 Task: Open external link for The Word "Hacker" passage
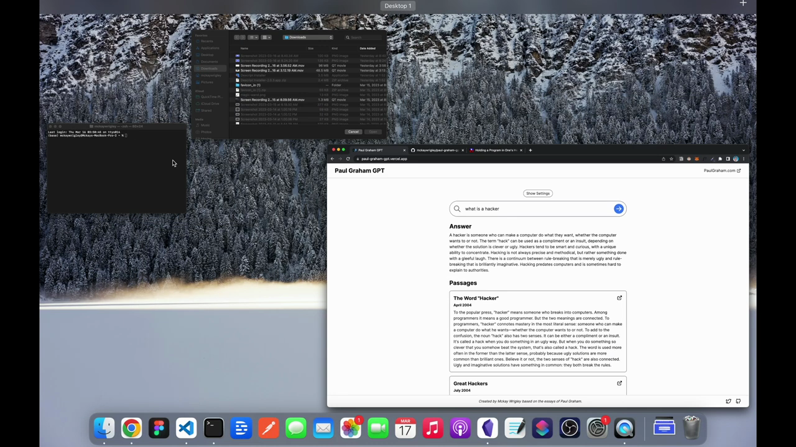tap(619, 298)
